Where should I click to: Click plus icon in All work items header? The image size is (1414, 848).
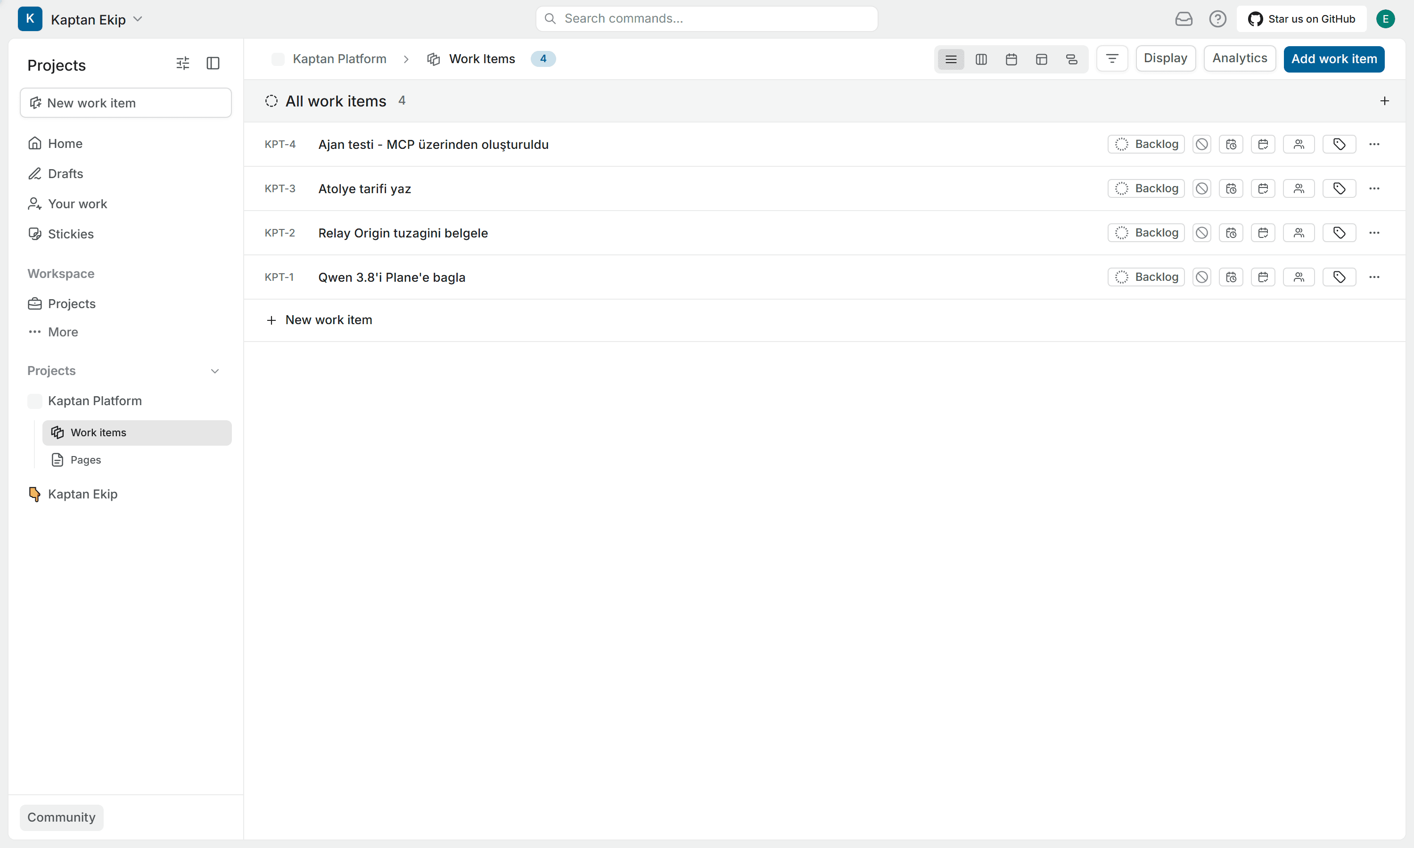click(x=1384, y=101)
